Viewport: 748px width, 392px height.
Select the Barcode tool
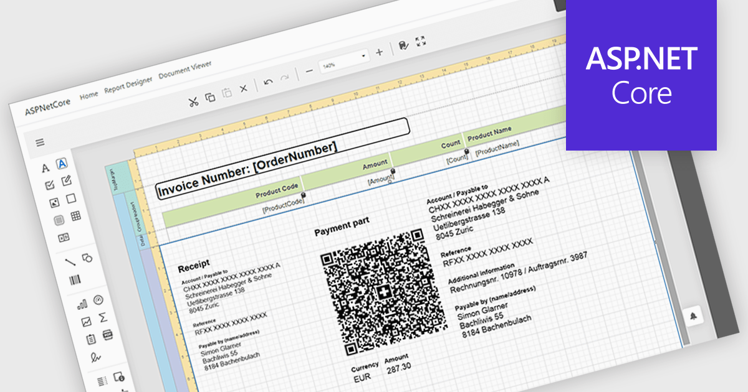click(x=75, y=279)
